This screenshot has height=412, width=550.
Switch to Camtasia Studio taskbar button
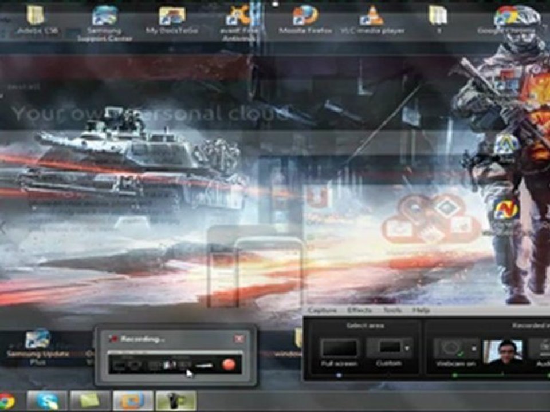(x=133, y=401)
